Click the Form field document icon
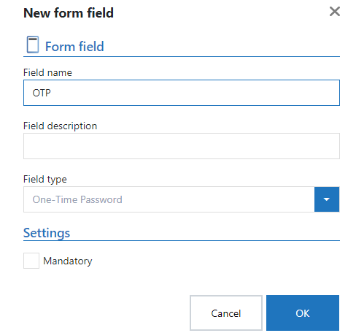The image size is (356, 333). click(33, 45)
